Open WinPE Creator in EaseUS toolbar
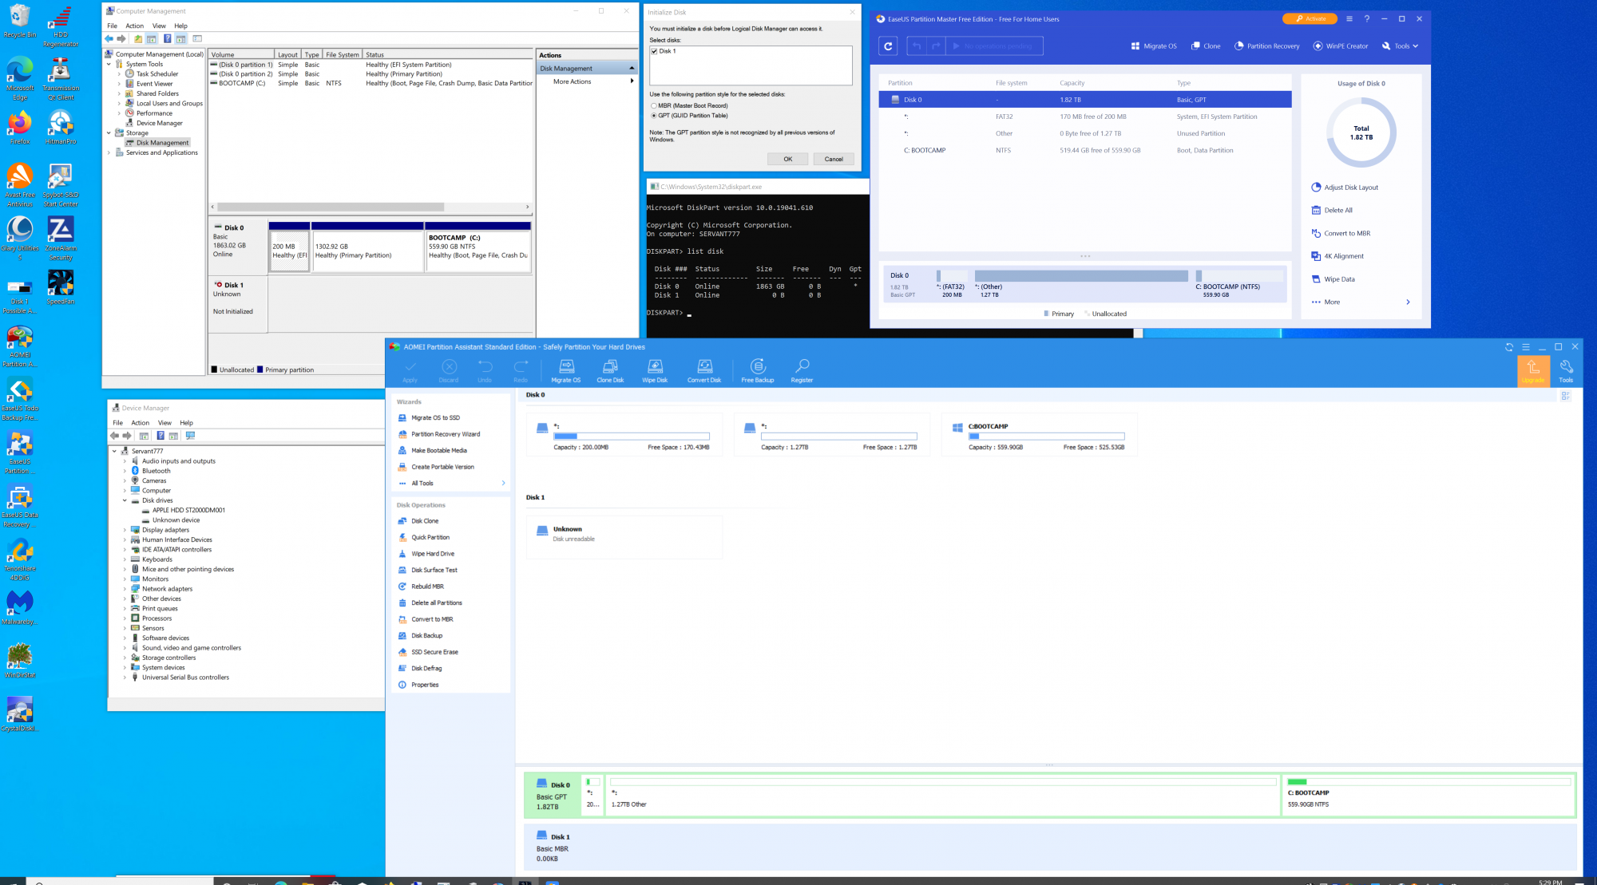This screenshot has width=1597, height=885. click(1341, 46)
